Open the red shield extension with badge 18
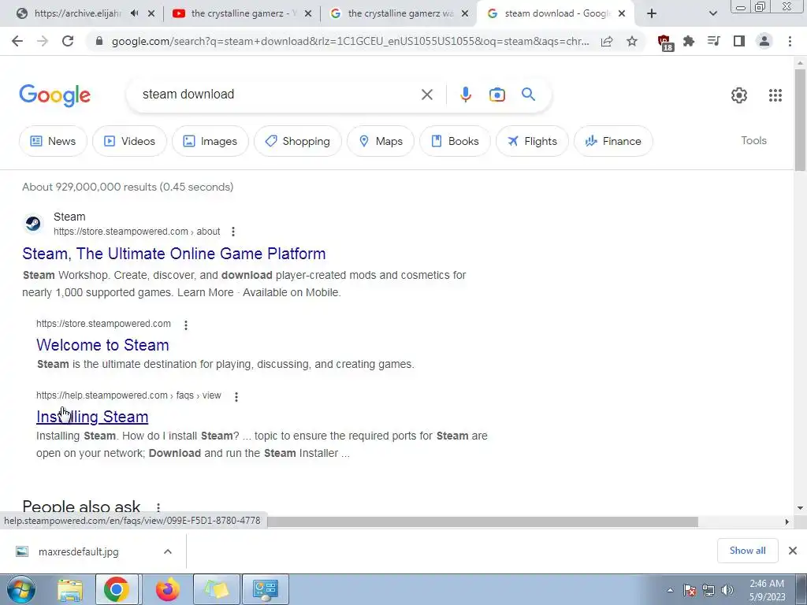Image resolution: width=807 pixels, height=605 pixels. 665,43
